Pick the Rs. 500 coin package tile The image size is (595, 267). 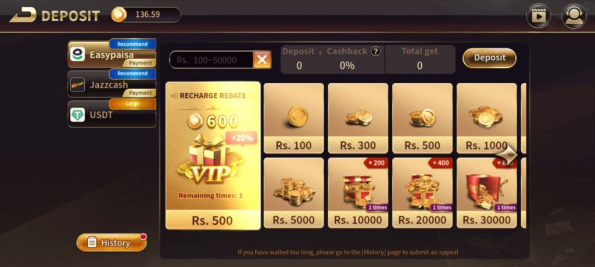pos(422,118)
